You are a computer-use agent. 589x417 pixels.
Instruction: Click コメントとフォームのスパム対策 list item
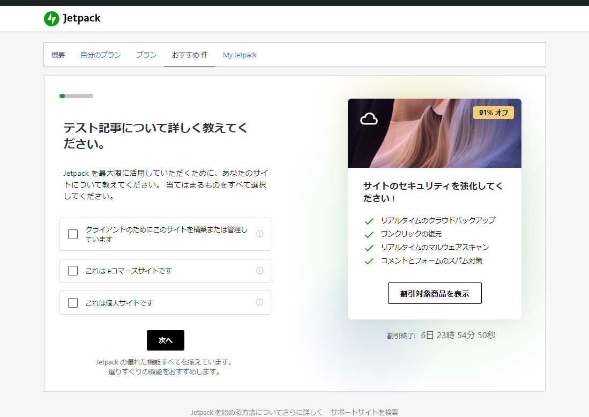[431, 260]
